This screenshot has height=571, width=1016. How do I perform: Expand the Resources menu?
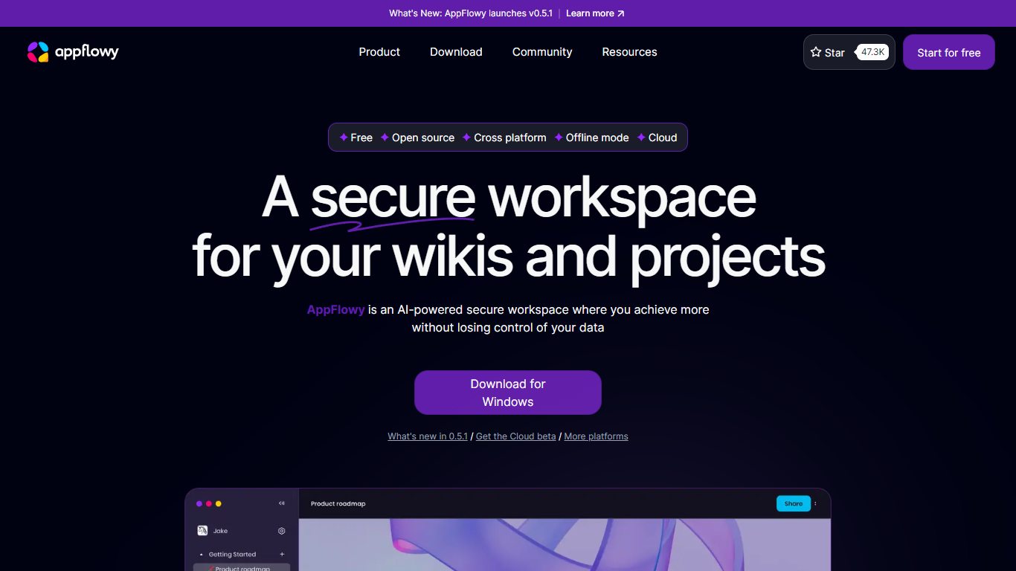pyautogui.click(x=629, y=52)
